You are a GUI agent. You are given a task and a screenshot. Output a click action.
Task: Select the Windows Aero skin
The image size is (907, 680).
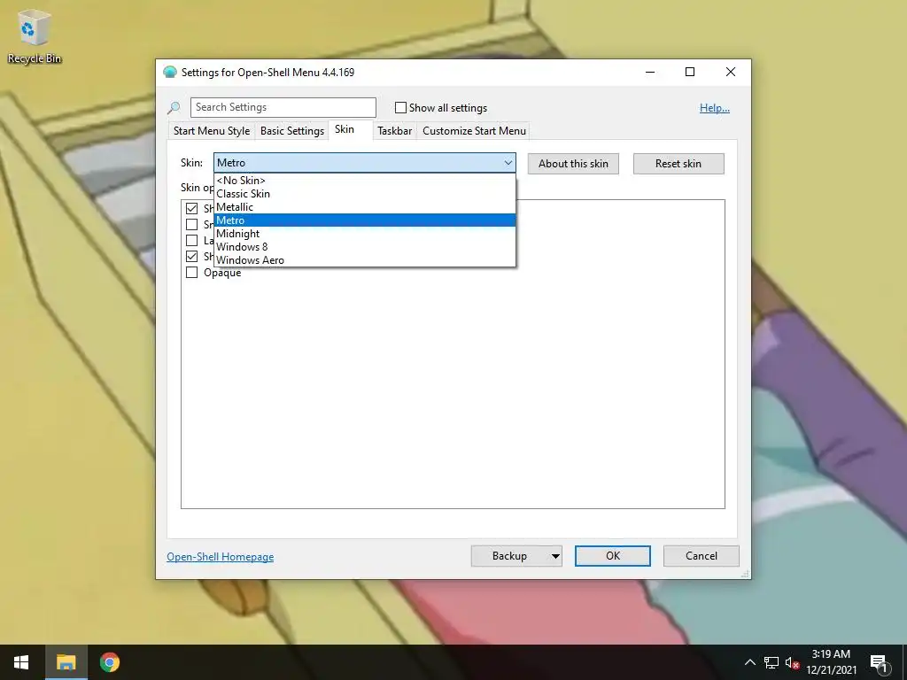pos(364,260)
